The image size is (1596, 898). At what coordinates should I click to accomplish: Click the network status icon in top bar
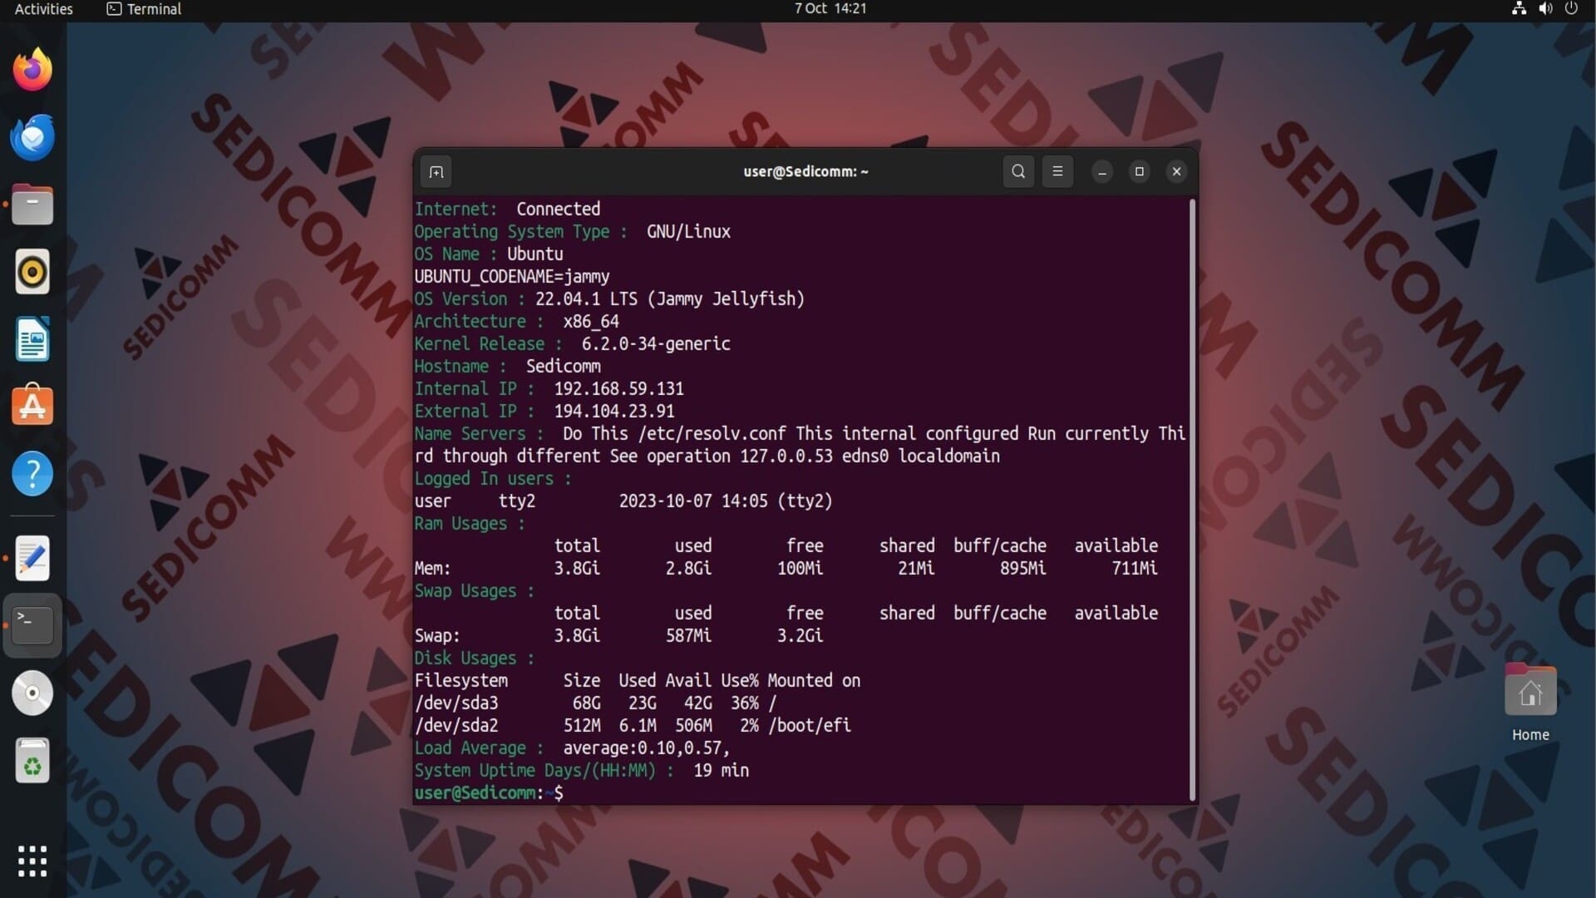click(1519, 8)
